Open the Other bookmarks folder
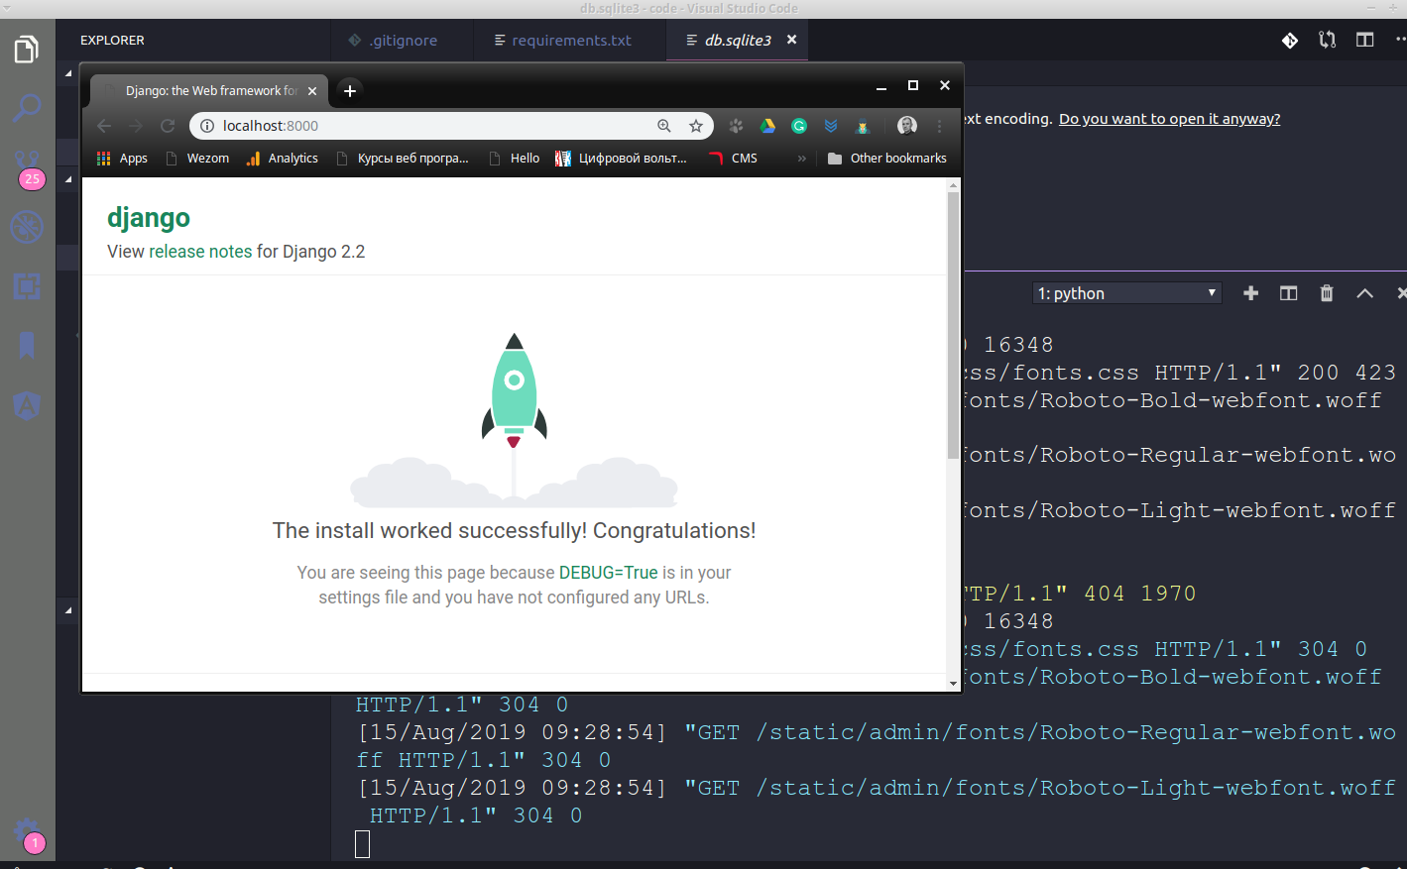This screenshot has height=869, width=1407. (x=887, y=159)
